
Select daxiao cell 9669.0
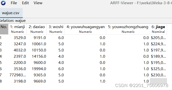coord(37,81)
